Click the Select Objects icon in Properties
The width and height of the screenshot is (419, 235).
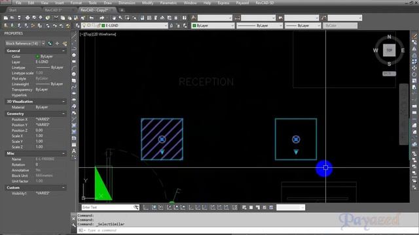pyautogui.click(x=57, y=44)
